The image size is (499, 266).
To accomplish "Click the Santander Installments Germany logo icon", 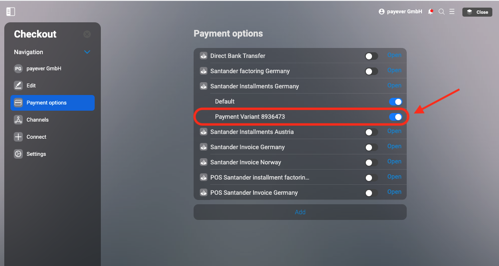I will point(204,86).
